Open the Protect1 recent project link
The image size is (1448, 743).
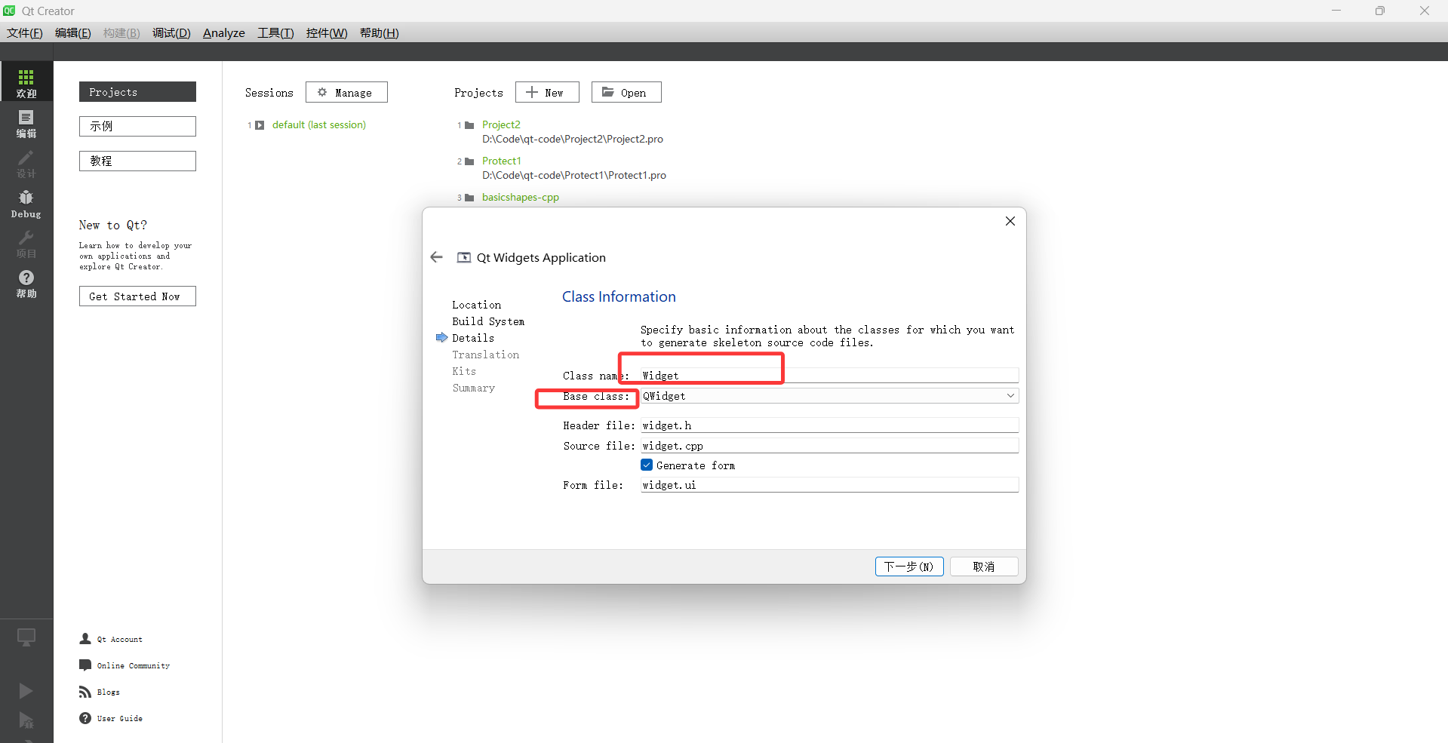pos(501,161)
